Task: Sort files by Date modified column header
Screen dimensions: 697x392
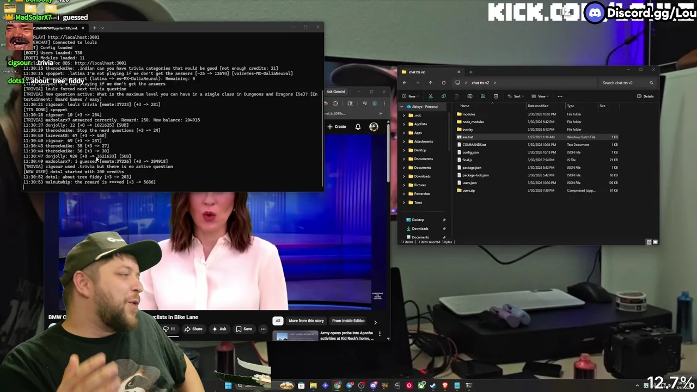Action: tap(537, 106)
